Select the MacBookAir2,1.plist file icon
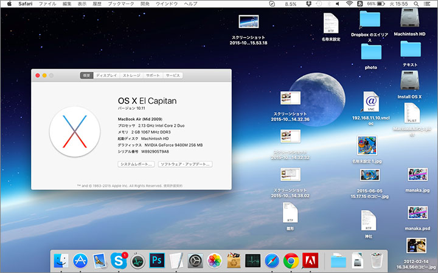The height and width of the screenshot is (273, 438). [x=412, y=113]
